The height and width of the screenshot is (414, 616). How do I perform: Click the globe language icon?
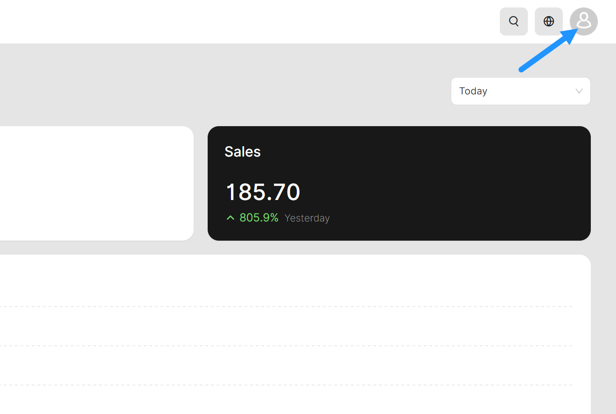549,21
